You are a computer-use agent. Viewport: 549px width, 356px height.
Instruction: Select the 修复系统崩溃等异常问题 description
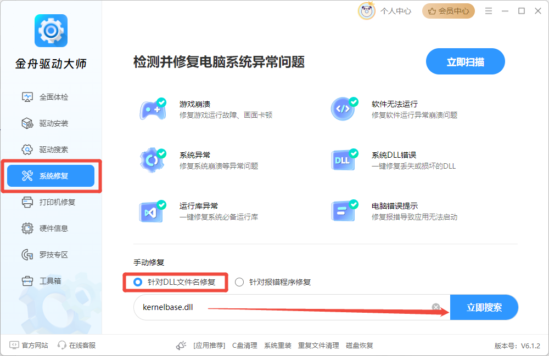pos(219,166)
